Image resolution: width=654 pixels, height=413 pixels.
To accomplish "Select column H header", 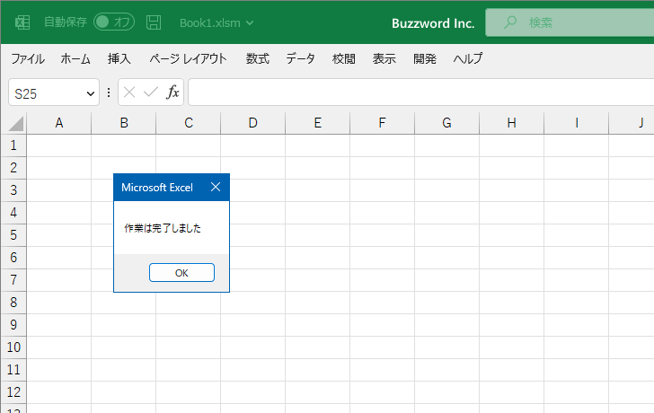I will click(x=511, y=123).
